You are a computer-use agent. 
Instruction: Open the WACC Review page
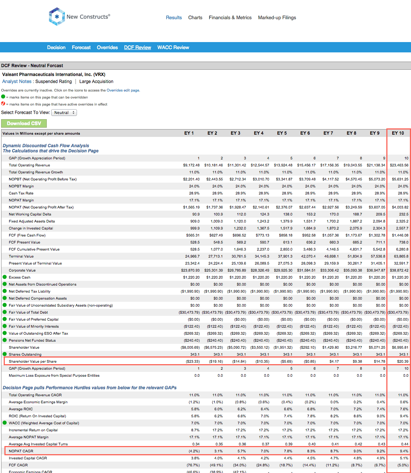pyautogui.click(x=173, y=47)
